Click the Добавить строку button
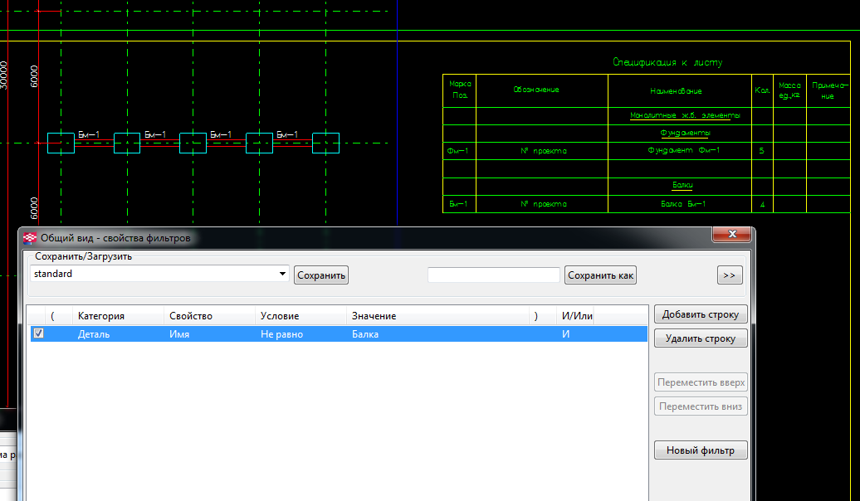Screen dimensions: 860x501 (701, 314)
